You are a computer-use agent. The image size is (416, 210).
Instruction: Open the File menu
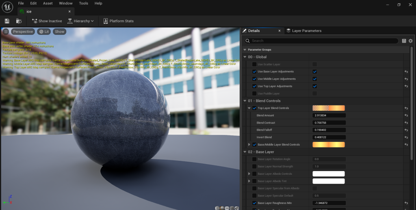tap(21, 3)
